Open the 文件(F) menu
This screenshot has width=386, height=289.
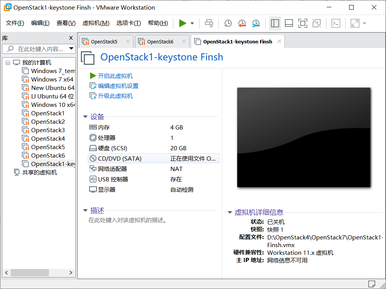15,23
